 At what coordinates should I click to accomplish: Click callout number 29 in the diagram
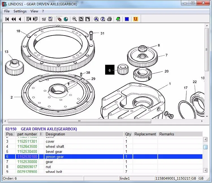tap(93, 79)
